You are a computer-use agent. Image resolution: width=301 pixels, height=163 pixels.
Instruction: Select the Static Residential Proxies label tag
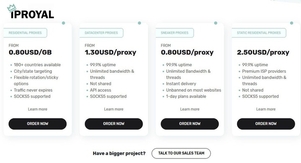point(259,33)
